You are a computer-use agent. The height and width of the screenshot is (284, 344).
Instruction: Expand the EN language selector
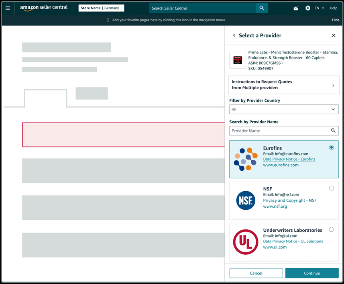[x=319, y=8]
